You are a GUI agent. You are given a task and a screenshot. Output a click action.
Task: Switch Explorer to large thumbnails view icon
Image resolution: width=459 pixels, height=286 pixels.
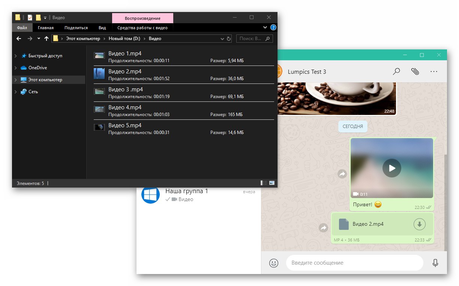click(x=271, y=183)
